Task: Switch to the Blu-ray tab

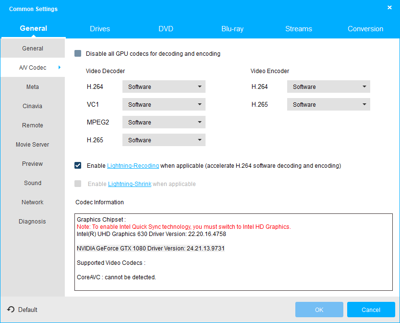Action: click(x=232, y=28)
